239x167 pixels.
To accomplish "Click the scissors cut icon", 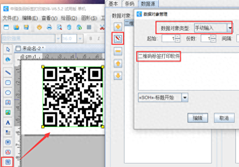I will (x=102, y=27).
